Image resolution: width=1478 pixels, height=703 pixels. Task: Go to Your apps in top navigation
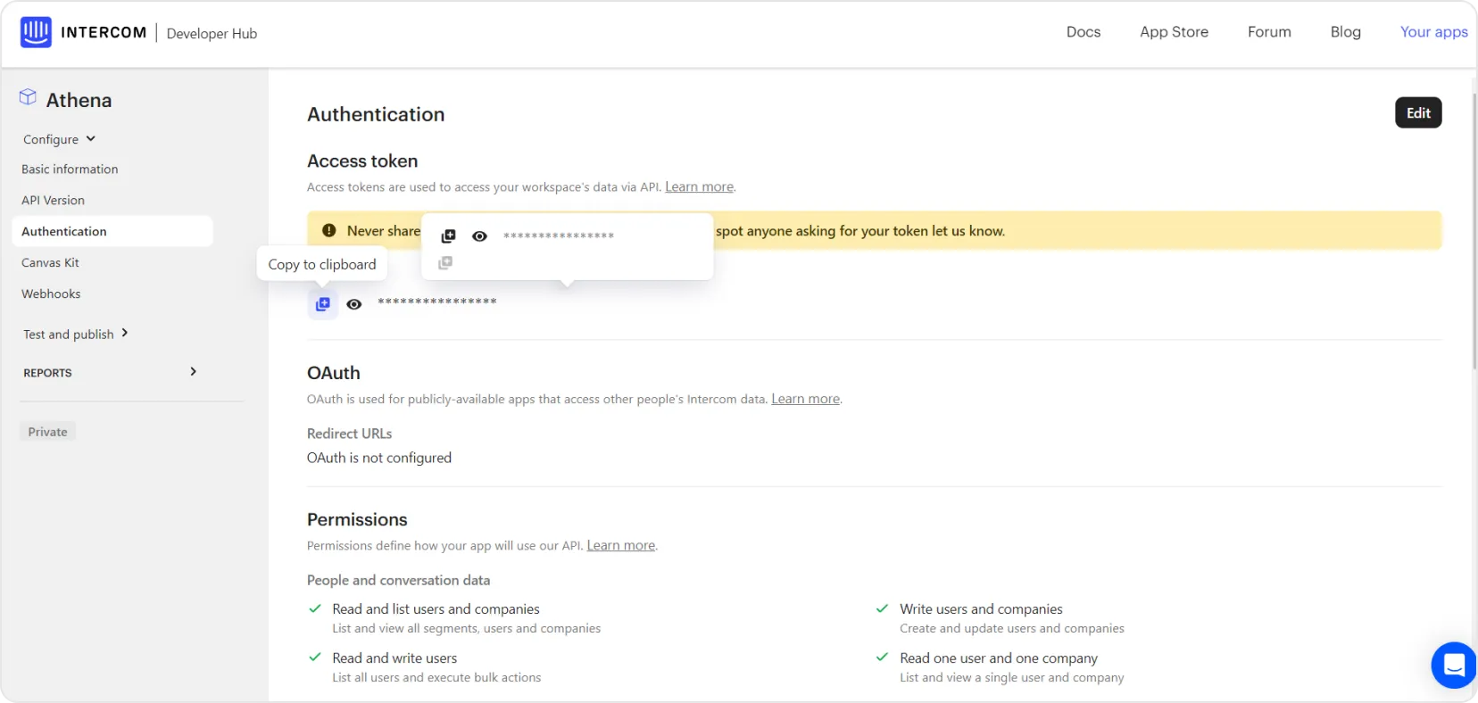pos(1433,32)
